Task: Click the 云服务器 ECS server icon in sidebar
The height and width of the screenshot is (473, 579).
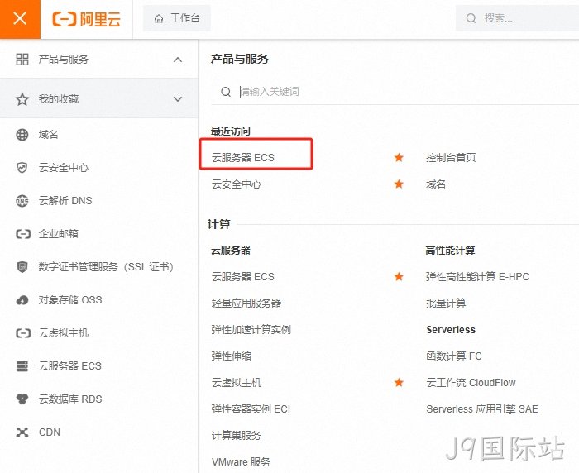Action: click(22, 366)
